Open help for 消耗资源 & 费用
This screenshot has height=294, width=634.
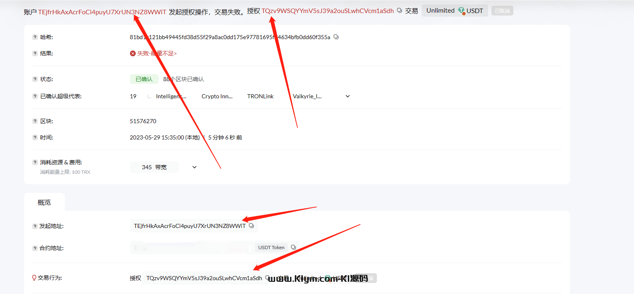tap(35, 162)
